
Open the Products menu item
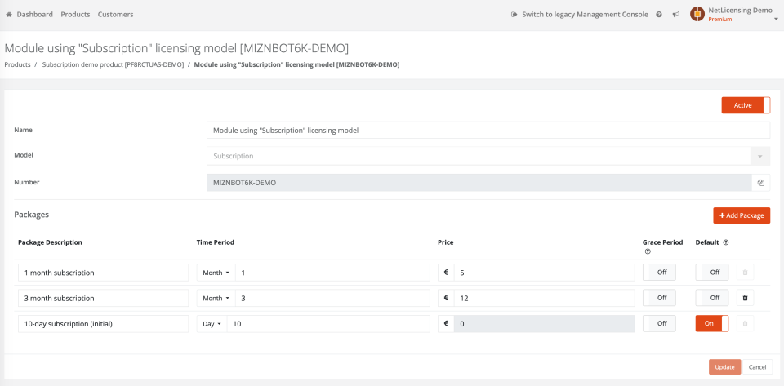click(75, 15)
